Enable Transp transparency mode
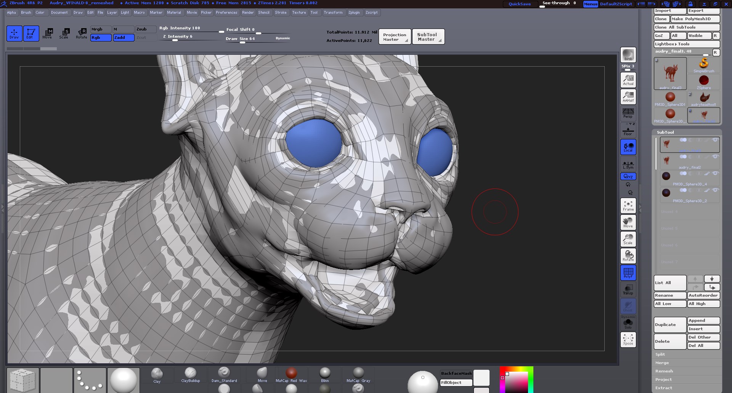The height and width of the screenshot is (393, 732). (628, 289)
